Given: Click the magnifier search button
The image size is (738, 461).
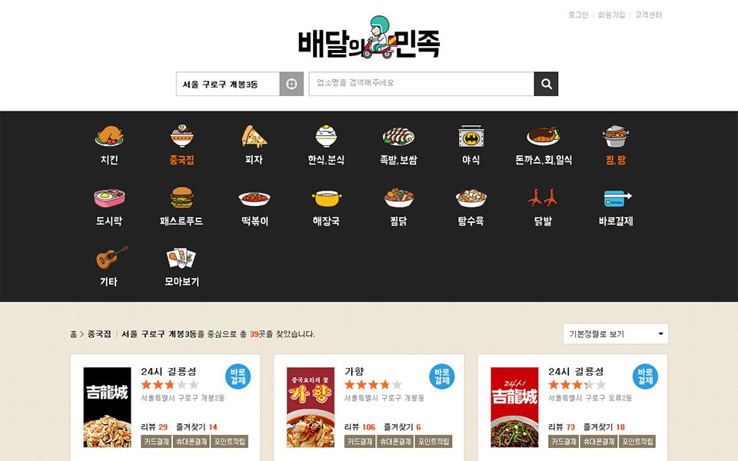Looking at the screenshot, I should coord(546,84).
